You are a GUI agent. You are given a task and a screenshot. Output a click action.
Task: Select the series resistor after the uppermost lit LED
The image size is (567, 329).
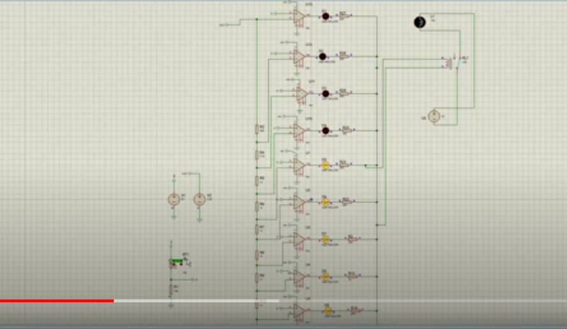coord(344,165)
